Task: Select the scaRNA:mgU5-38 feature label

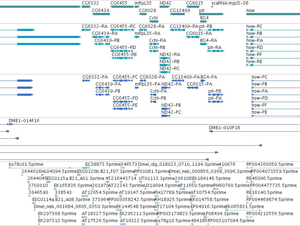Action: [x=230, y=3]
